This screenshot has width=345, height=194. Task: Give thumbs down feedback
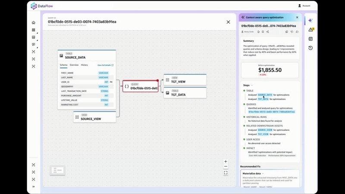pyautogui.click(x=292, y=31)
